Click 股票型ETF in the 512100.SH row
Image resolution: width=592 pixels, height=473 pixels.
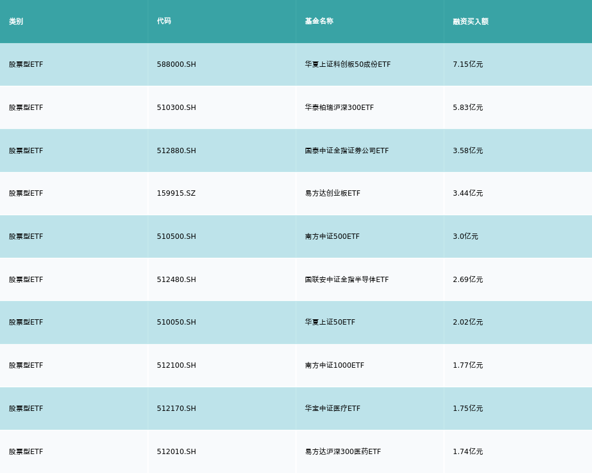point(26,365)
